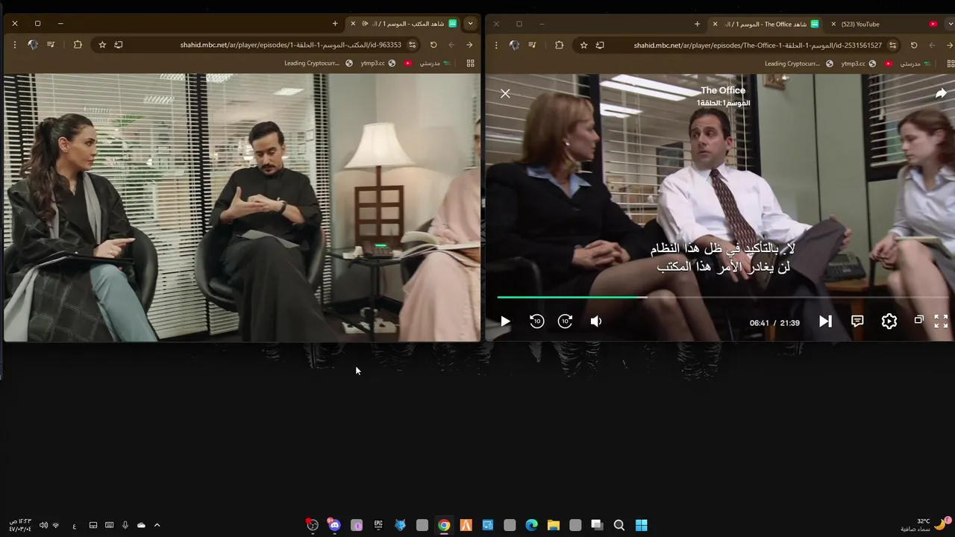The height and width of the screenshot is (537, 955).
Task: Open the media control icon in the right window
Action: [532, 45]
